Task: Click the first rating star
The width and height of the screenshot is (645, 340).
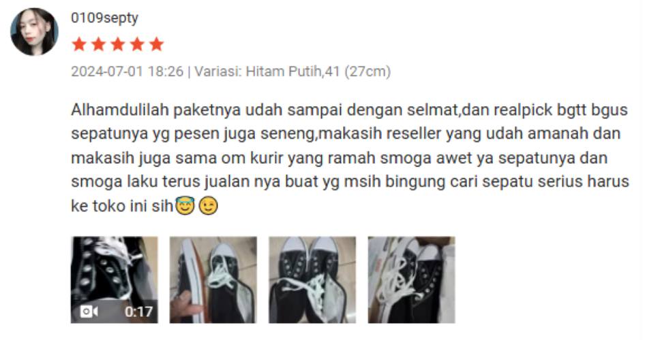Action: [79, 44]
